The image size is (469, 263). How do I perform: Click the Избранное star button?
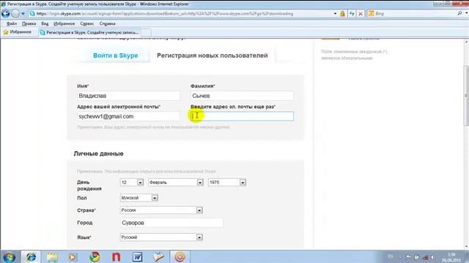click(18, 32)
